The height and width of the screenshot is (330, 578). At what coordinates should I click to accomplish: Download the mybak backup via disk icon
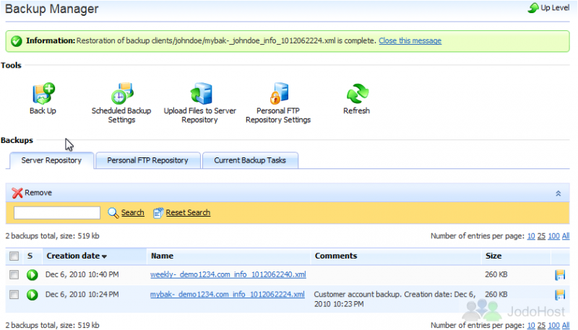559,295
